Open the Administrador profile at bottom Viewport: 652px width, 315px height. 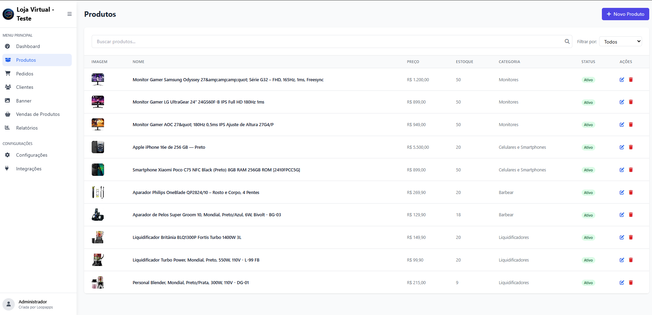[x=33, y=304]
